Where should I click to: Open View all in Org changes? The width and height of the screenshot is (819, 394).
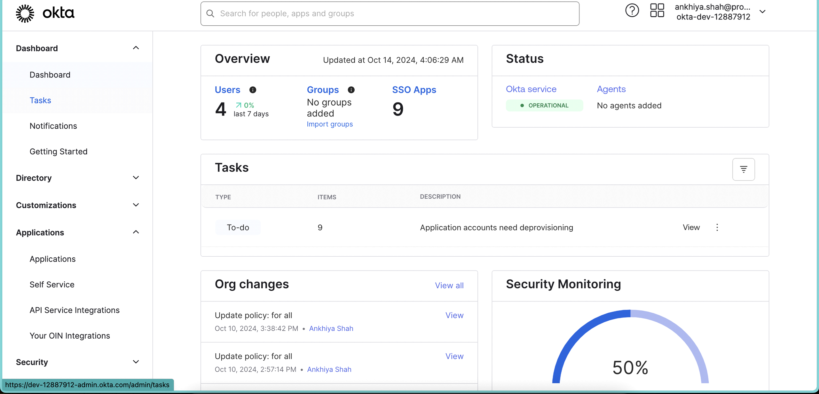(449, 285)
